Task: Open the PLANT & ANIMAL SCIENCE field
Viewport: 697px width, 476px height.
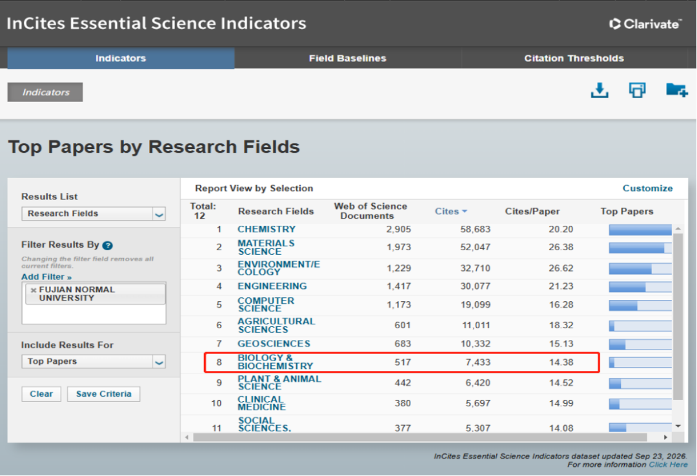Action: [x=279, y=382]
